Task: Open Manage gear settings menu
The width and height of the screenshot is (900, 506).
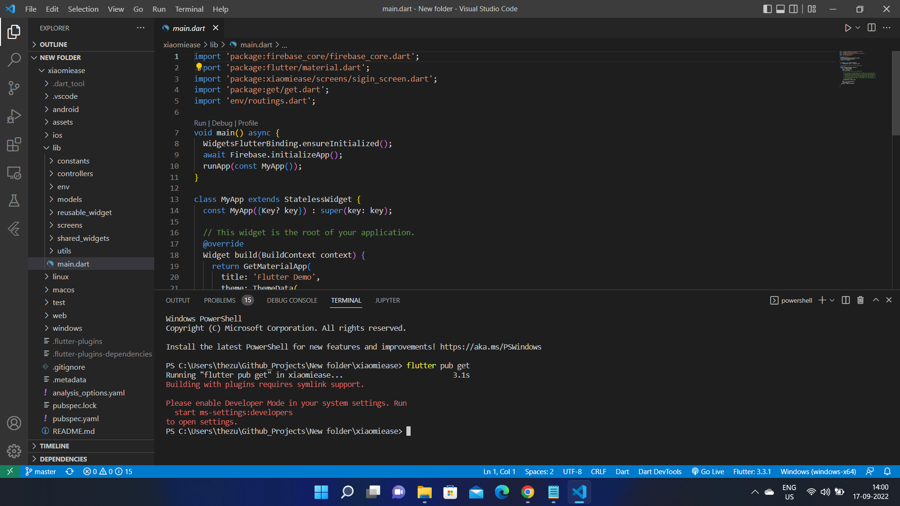Action: pyautogui.click(x=14, y=451)
